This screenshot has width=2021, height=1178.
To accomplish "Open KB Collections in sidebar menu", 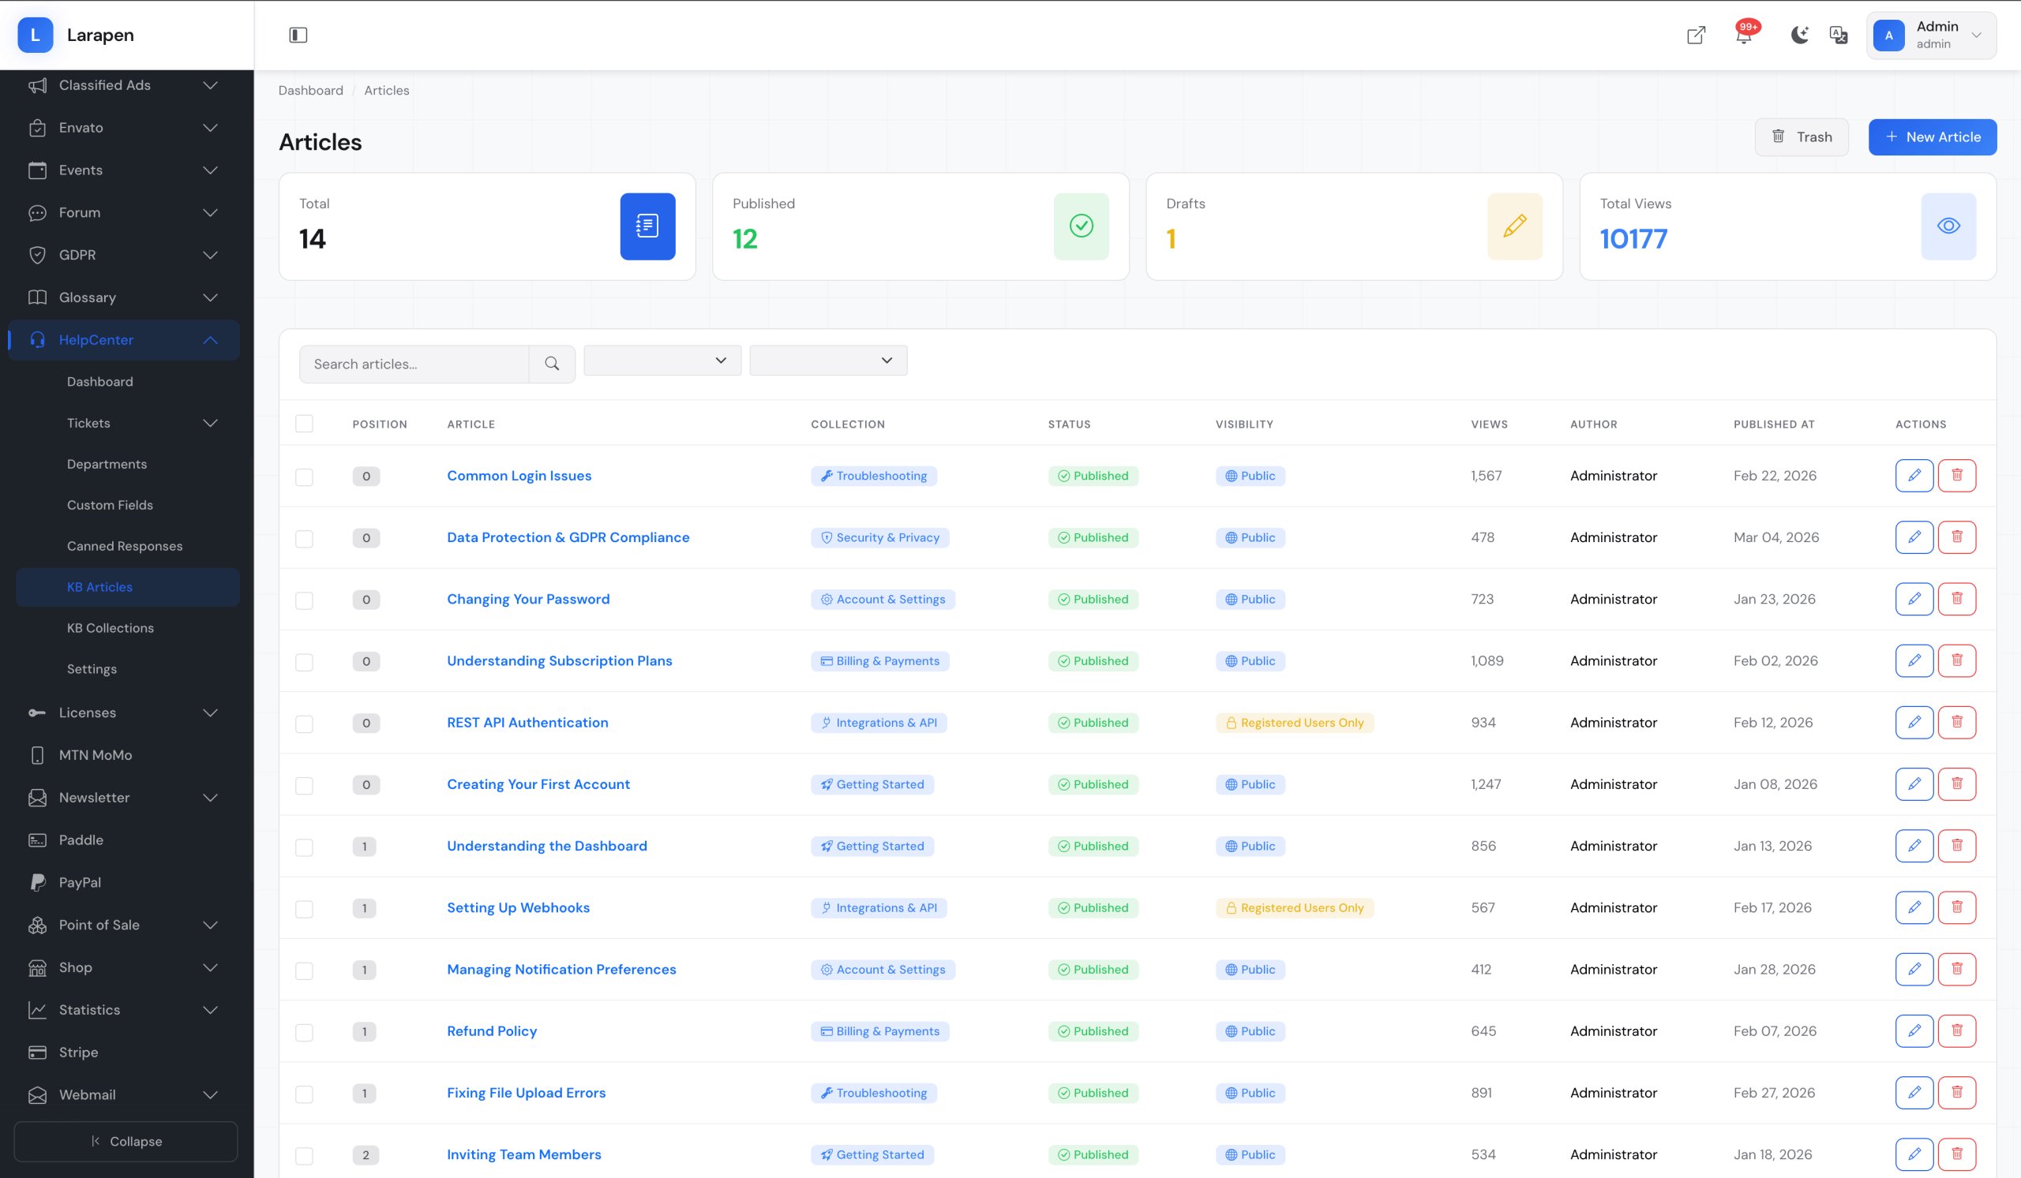I will tap(110, 627).
